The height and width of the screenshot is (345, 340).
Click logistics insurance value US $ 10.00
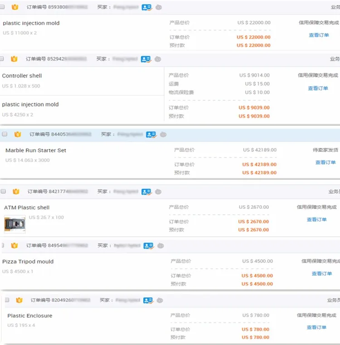tap(257, 93)
